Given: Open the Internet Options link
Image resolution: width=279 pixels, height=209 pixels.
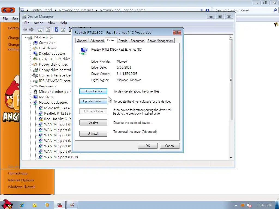Looking at the screenshot, I should click(21, 180).
